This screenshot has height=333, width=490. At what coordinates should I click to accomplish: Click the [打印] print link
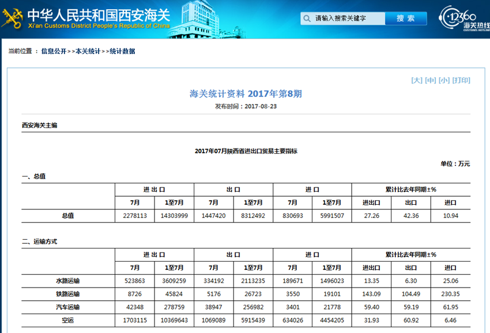pos(461,81)
